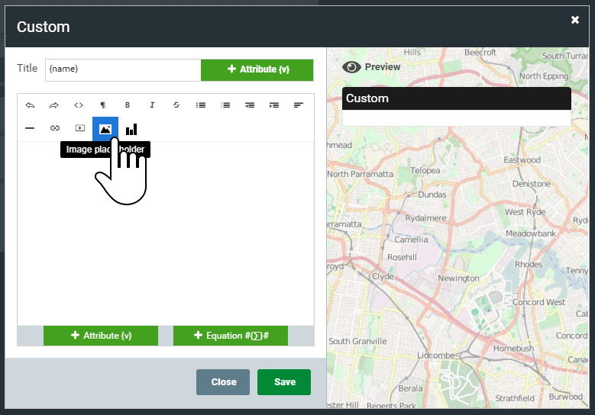Insert an unordered bullet list
The width and height of the screenshot is (595, 415).
coord(201,105)
